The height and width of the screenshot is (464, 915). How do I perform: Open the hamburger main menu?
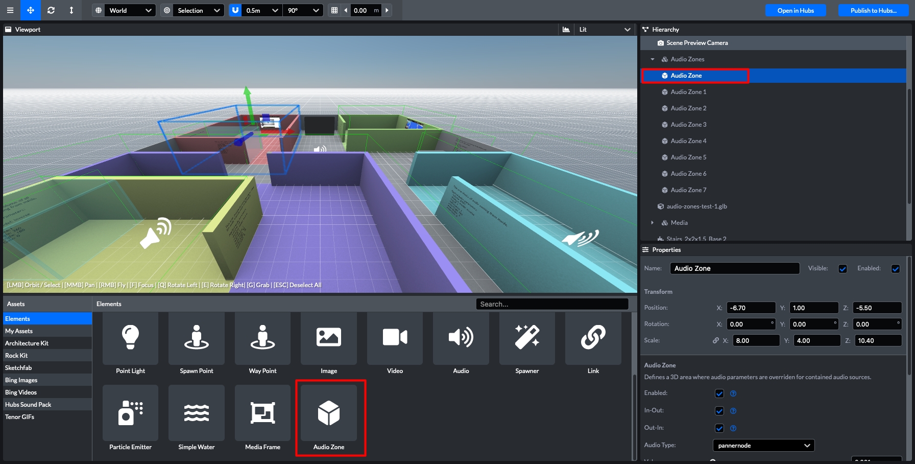click(x=10, y=10)
